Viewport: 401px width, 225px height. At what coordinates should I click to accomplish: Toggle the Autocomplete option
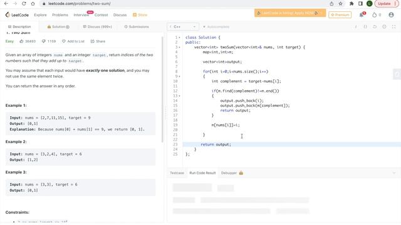click(216, 26)
